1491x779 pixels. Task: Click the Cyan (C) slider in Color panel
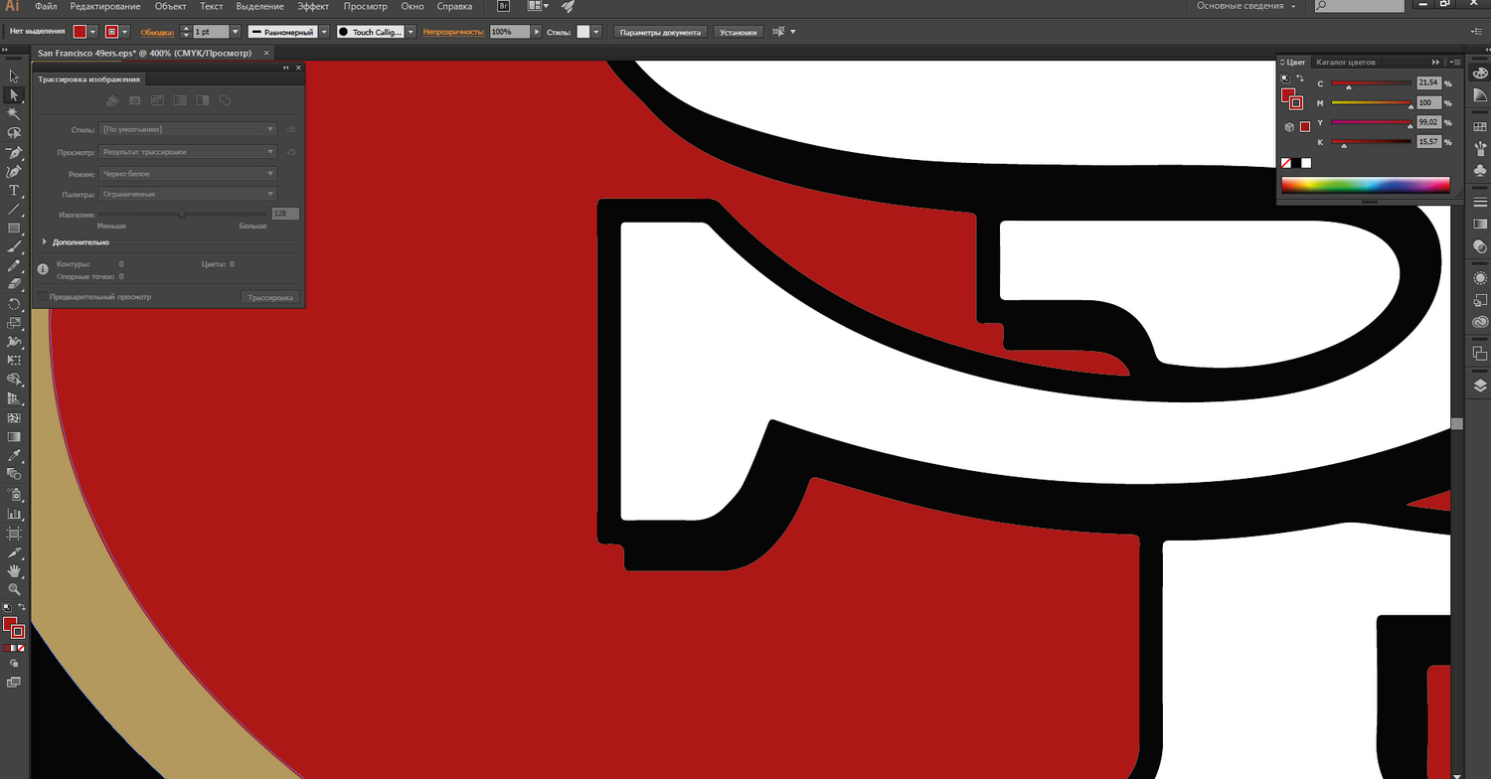(x=1372, y=84)
